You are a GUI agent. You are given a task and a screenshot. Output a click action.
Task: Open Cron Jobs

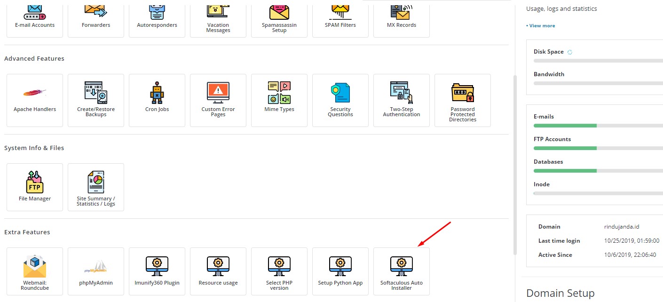(157, 100)
